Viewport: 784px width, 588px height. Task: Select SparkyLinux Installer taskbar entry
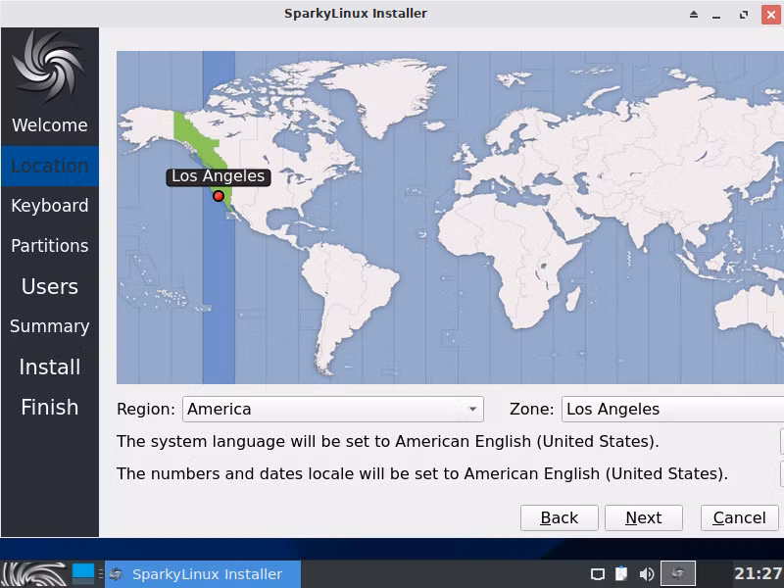click(203, 574)
